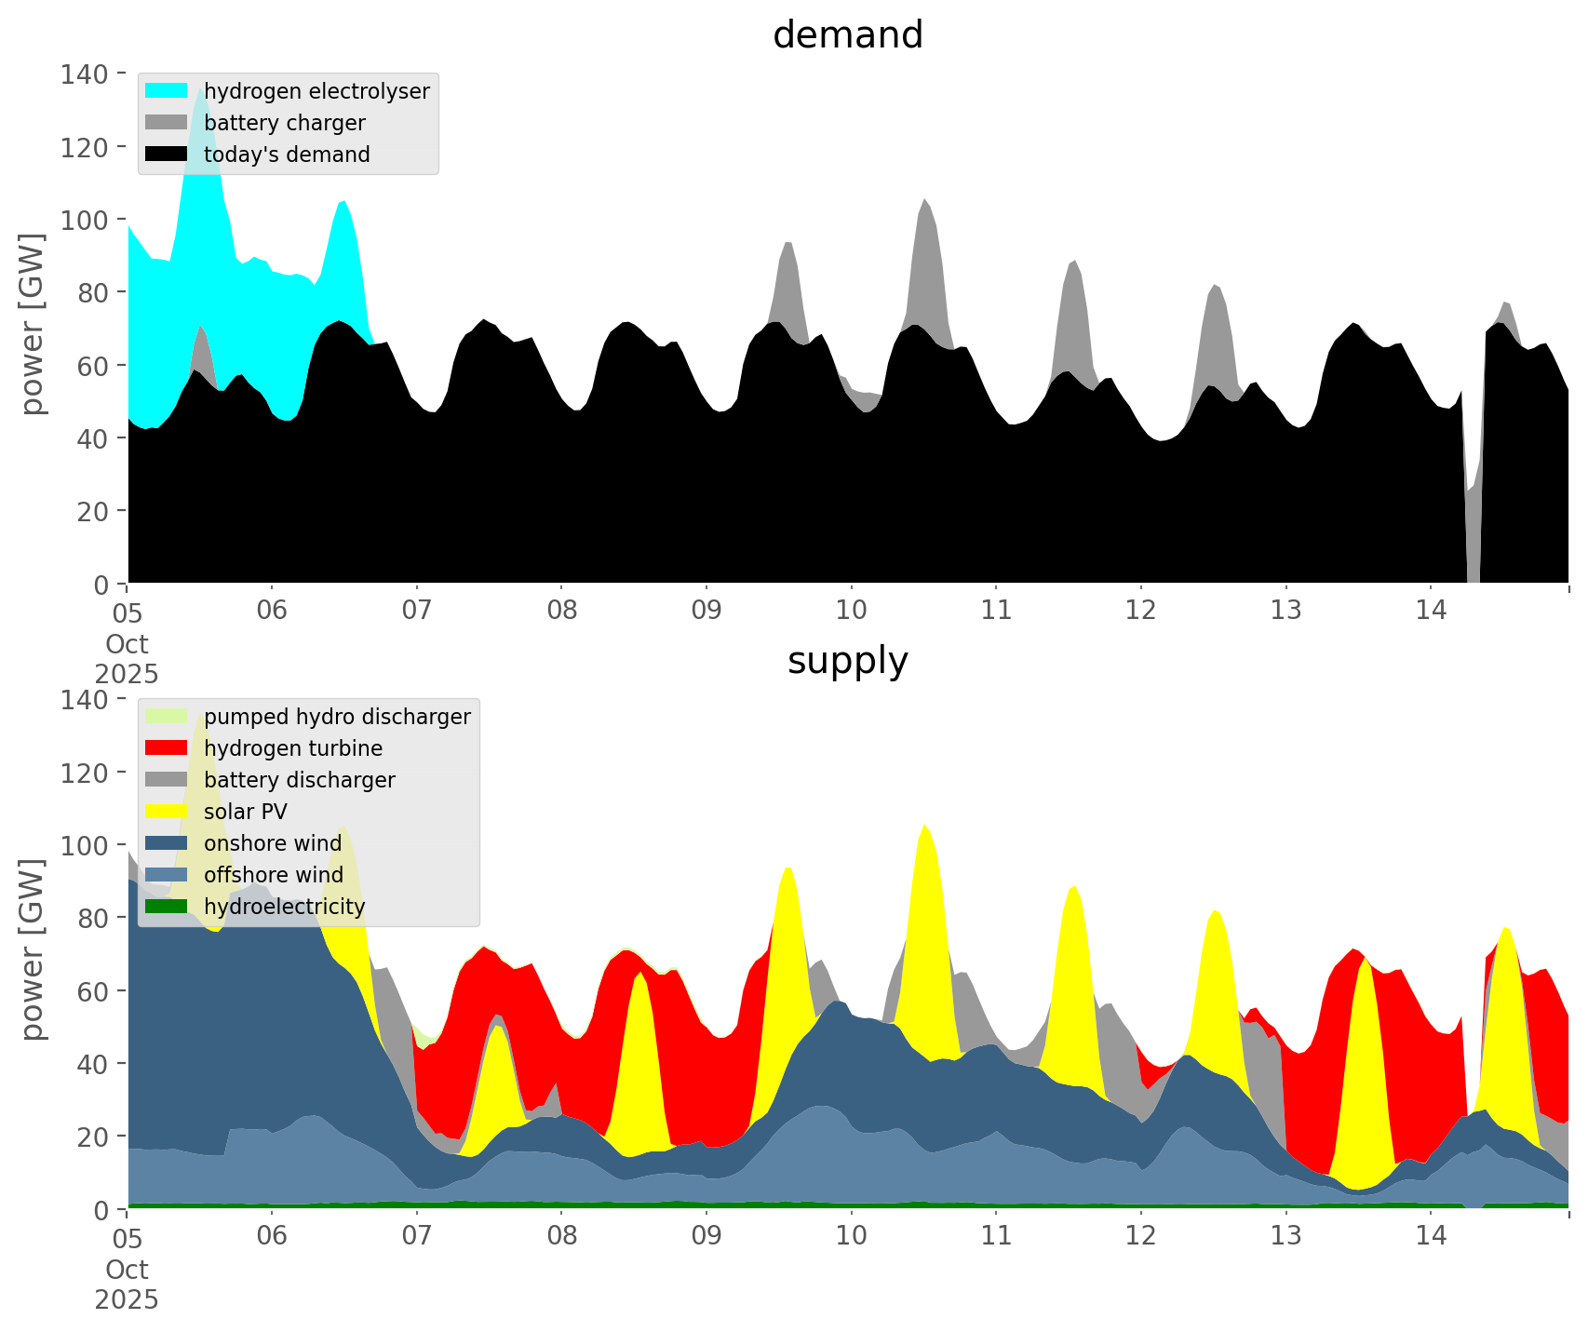Select date tick 14 on supply chart x-axis

[1431, 1236]
